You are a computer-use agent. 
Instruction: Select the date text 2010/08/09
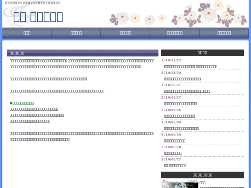pos(171,122)
